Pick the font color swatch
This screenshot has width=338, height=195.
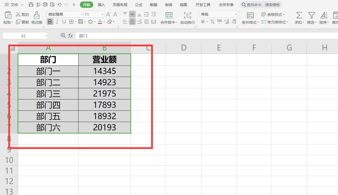100,21
